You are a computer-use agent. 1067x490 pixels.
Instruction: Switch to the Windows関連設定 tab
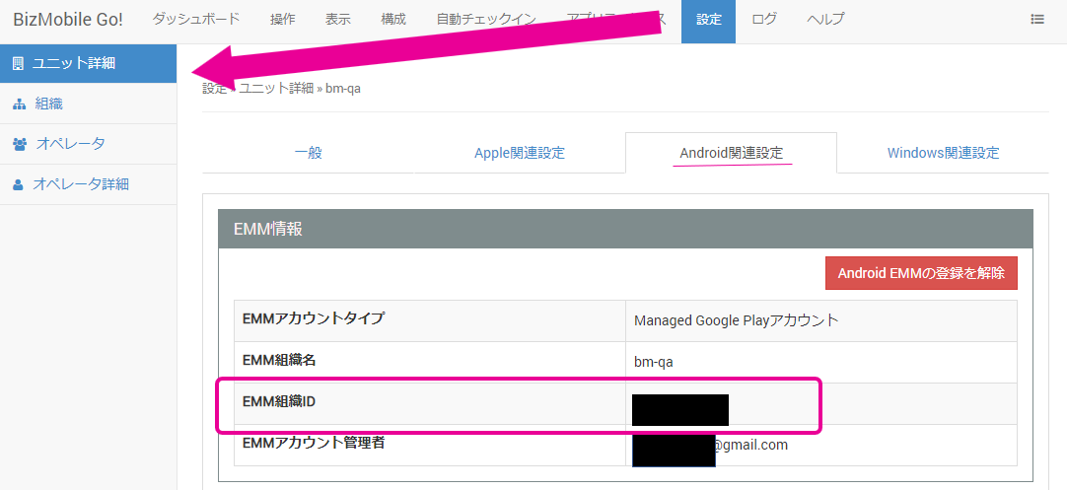943,153
